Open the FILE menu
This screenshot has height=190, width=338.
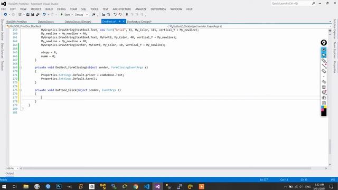[x=4, y=9]
